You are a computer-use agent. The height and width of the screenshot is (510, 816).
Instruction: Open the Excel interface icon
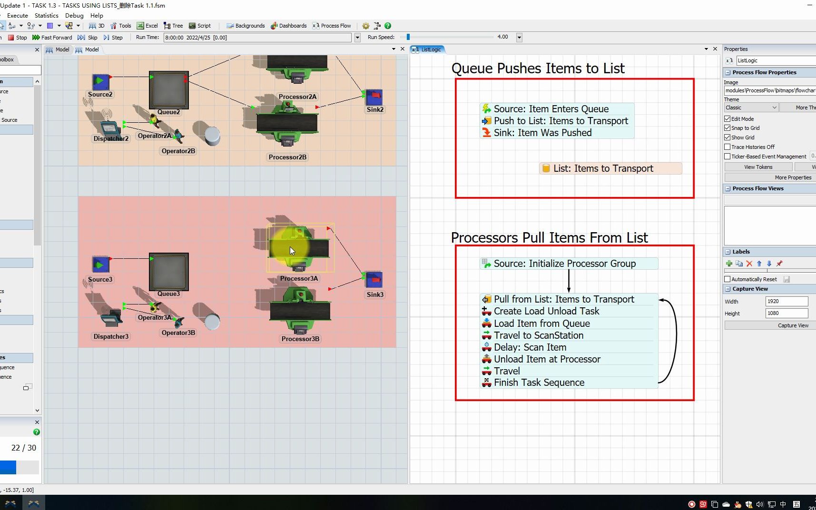tap(147, 26)
